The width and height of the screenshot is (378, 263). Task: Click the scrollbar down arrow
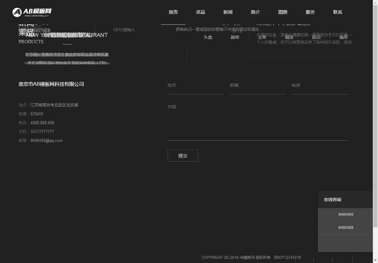375,261
